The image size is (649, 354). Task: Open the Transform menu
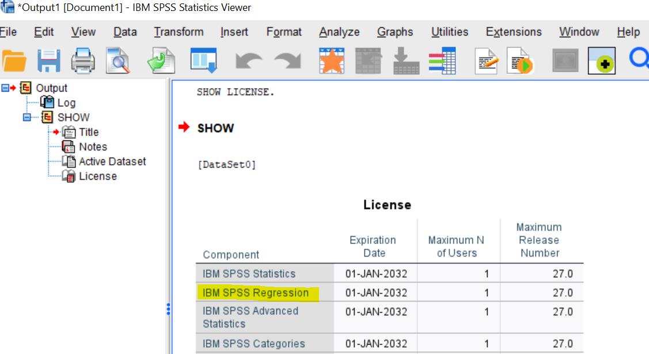(178, 32)
